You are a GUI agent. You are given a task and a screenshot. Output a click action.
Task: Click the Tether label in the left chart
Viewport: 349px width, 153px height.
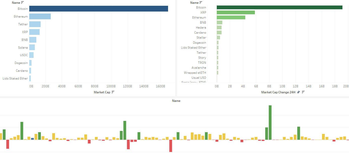[23, 24]
